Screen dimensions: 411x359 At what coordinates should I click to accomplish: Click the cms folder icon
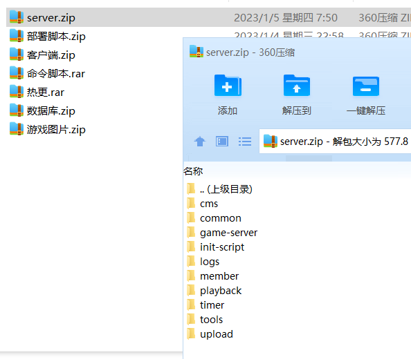(191, 203)
